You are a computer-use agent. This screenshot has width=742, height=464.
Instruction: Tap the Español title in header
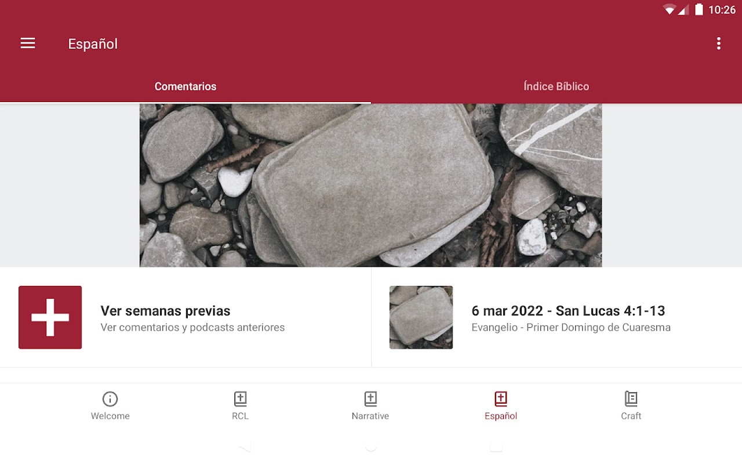coord(93,44)
